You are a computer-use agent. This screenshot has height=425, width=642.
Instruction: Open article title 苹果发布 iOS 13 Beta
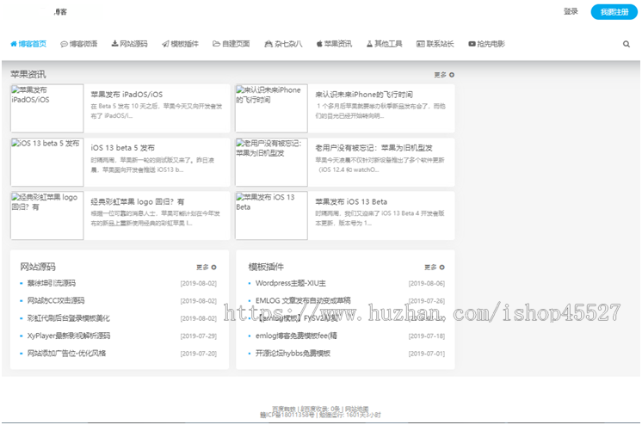coord(351,202)
